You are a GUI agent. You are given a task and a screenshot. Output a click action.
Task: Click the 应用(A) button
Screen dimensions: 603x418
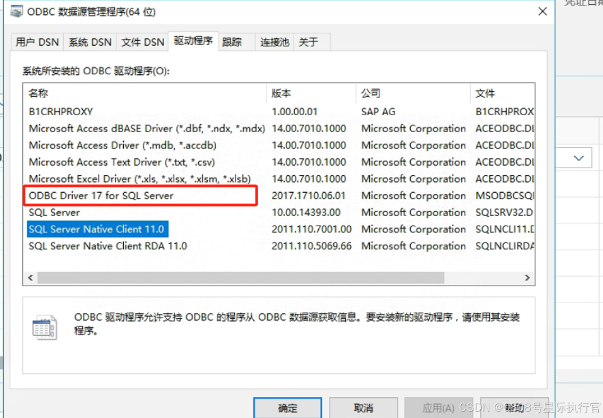tap(438, 408)
